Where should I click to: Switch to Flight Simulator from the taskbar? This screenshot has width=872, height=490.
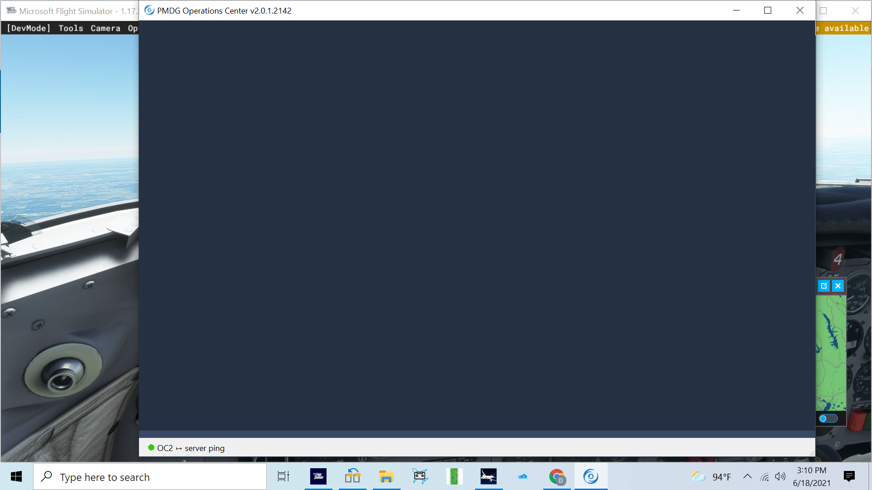(x=318, y=476)
